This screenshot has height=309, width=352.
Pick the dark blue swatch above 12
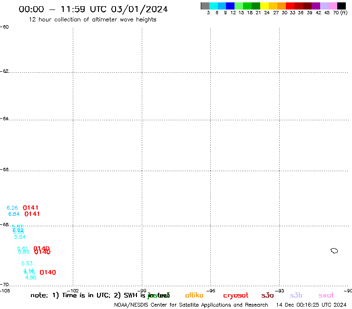click(230, 6)
